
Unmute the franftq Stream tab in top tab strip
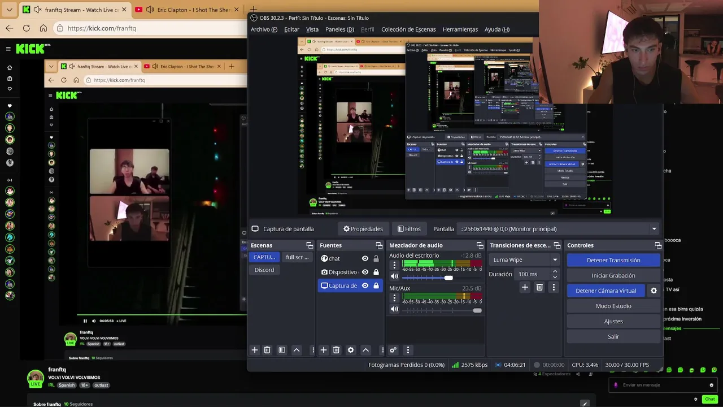click(x=37, y=10)
